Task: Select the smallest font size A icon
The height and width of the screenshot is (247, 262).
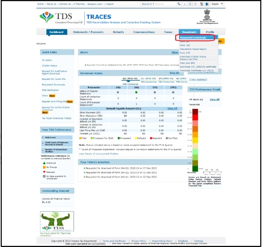Action: tap(185, 4)
